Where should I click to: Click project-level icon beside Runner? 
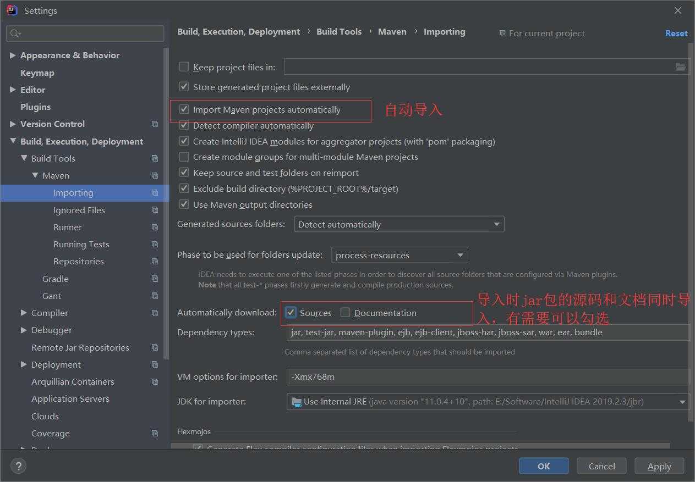pyautogui.click(x=155, y=227)
